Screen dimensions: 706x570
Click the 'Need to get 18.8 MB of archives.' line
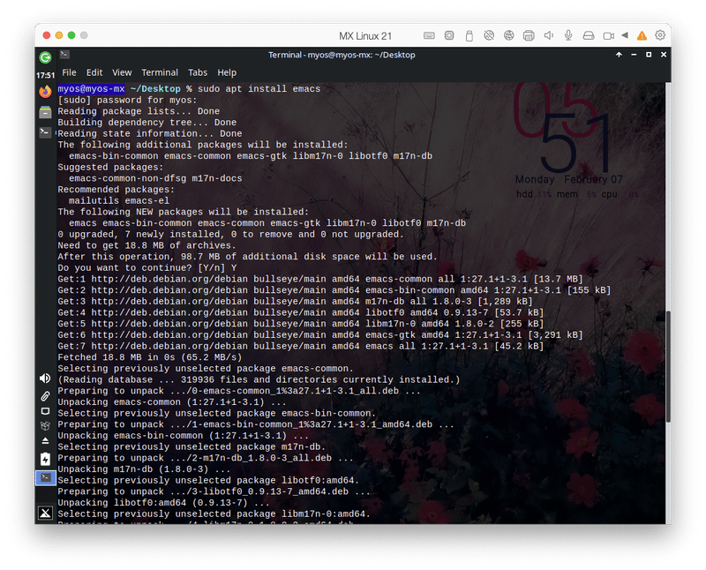[x=146, y=246]
